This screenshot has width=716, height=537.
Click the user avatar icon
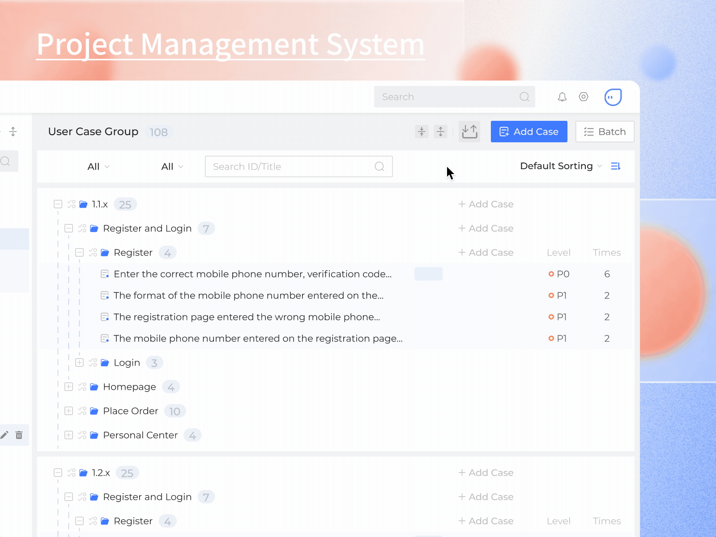[613, 97]
